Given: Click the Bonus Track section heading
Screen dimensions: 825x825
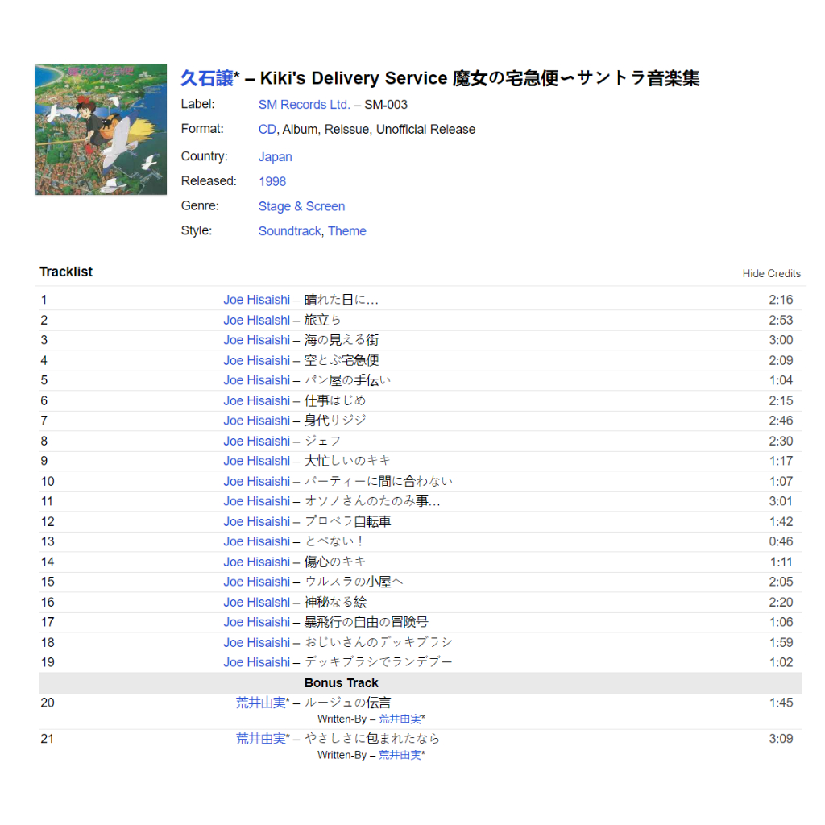Looking at the screenshot, I should coord(341,683).
